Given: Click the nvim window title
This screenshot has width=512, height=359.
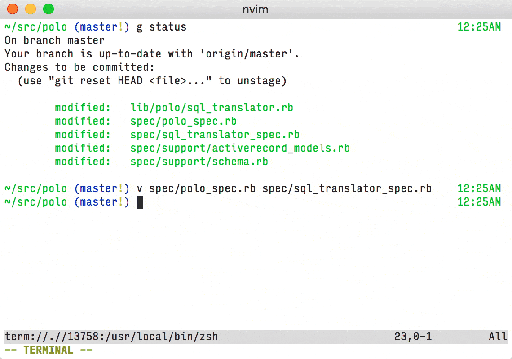Looking at the screenshot, I should click(256, 9).
